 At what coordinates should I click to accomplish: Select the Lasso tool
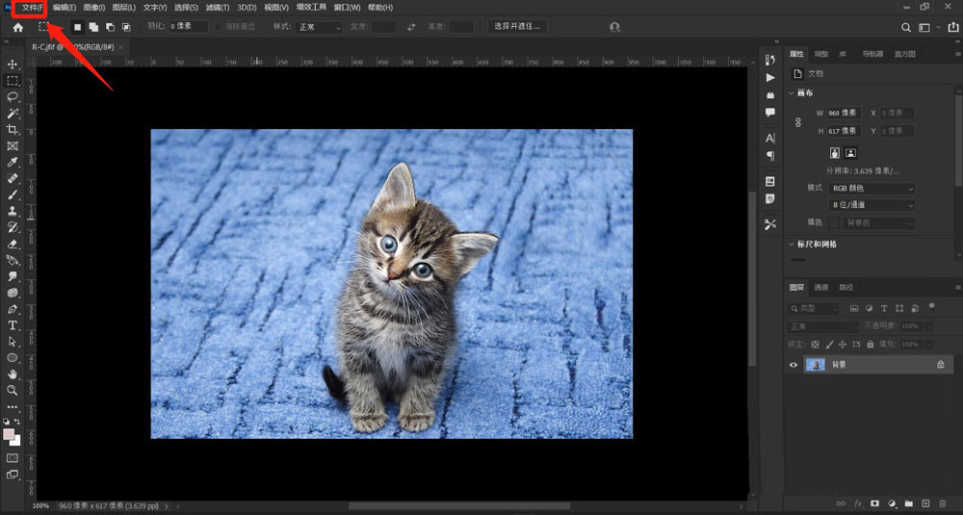(13, 97)
